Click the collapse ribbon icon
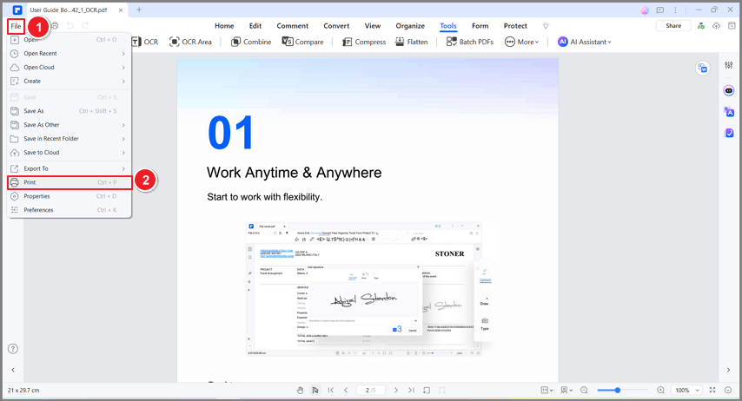The image size is (742, 401). pos(732,26)
